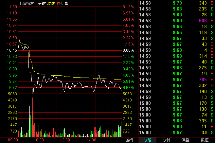This screenshot has width=215, height=143.
Task: Click the 8.13% top percentage label
Action: [128, 7]
